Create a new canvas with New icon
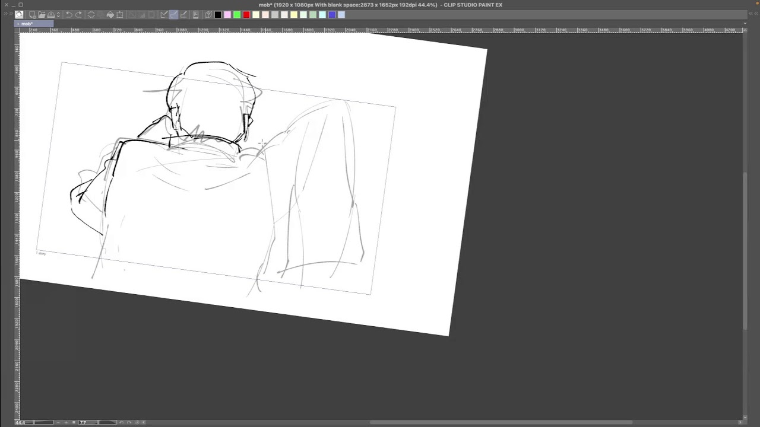This screenshot has height=427, width=760. tap(33, 14)
